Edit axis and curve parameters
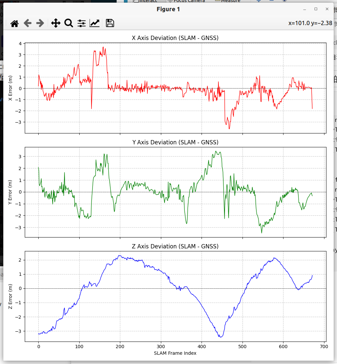 [94, 23]
